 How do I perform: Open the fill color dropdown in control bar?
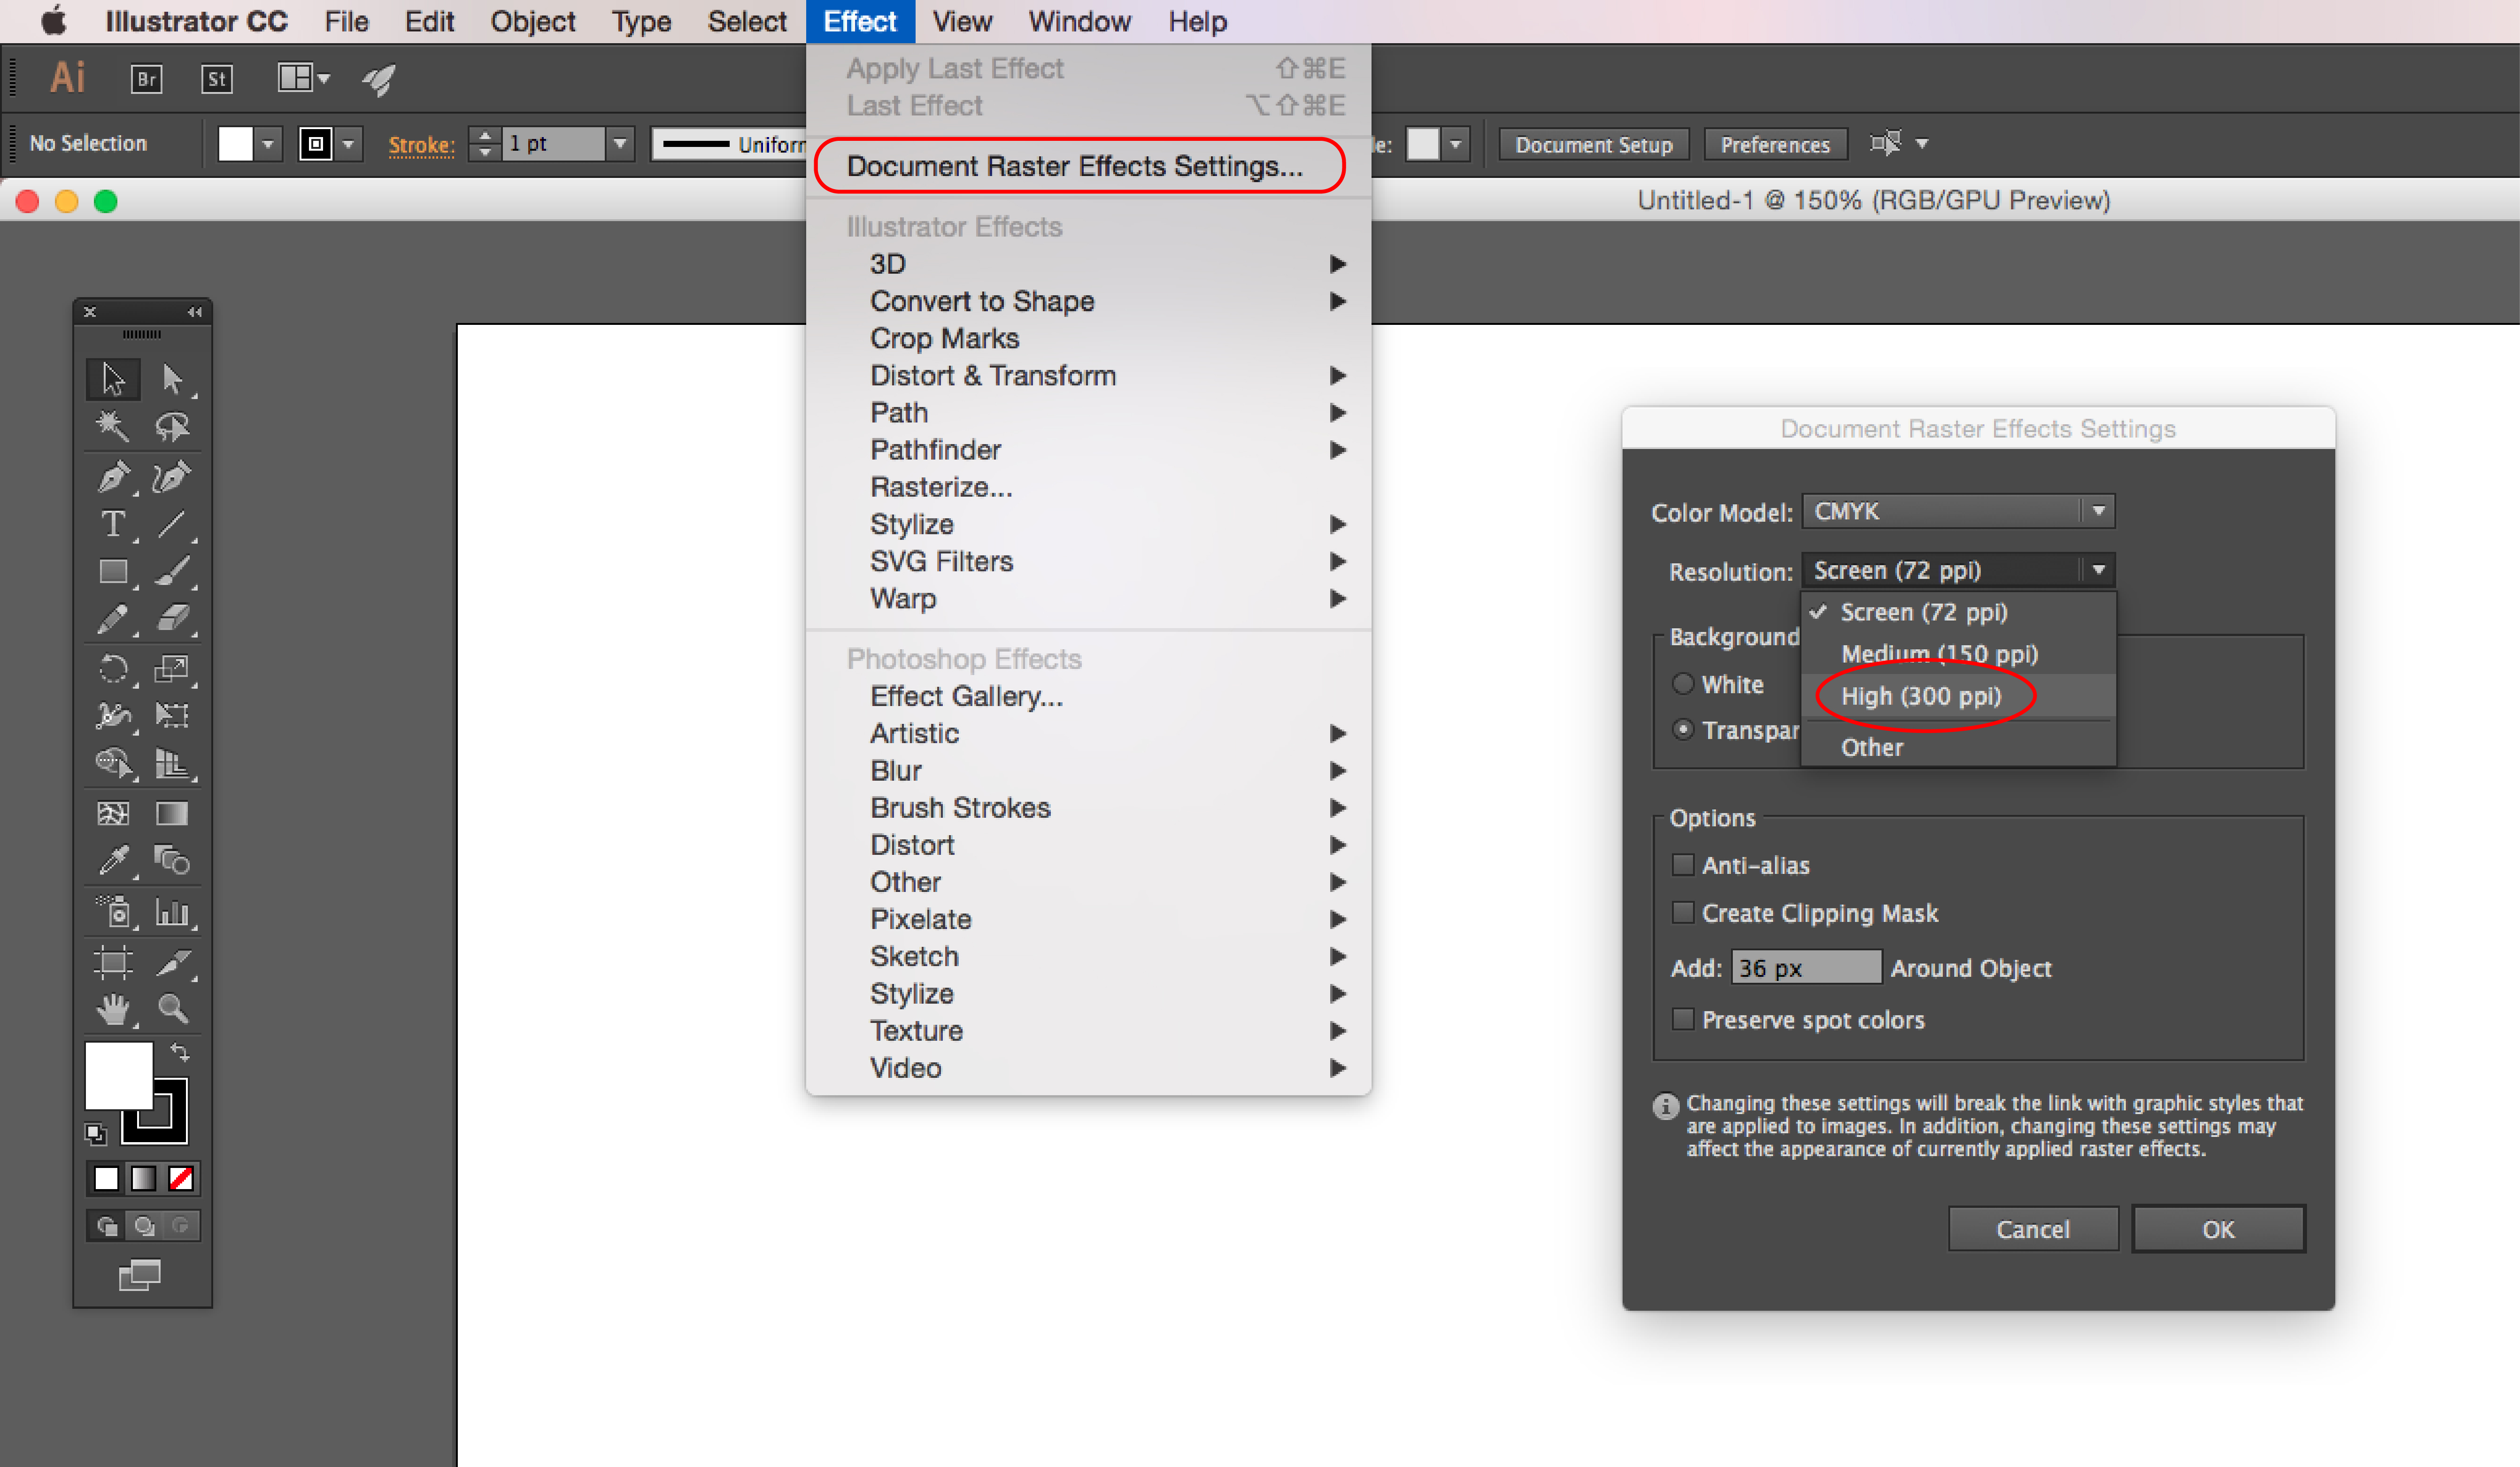268,144
